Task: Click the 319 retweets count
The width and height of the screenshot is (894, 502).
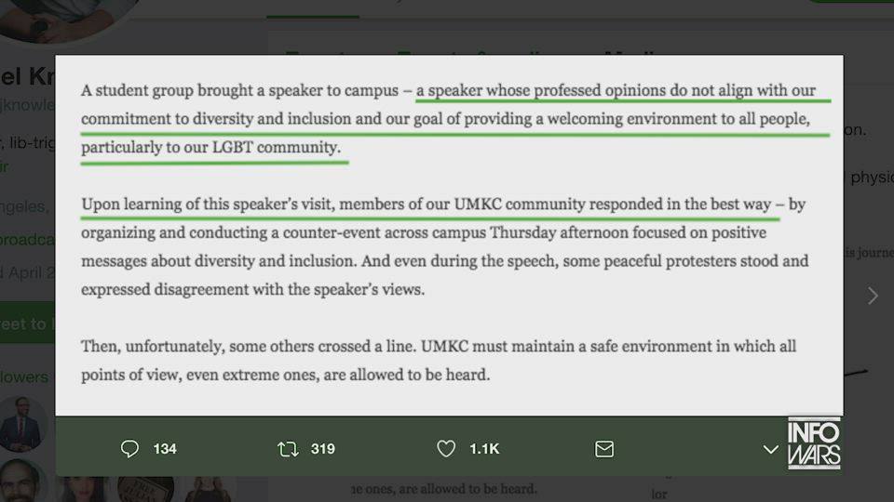Action: tap(322, 449)
